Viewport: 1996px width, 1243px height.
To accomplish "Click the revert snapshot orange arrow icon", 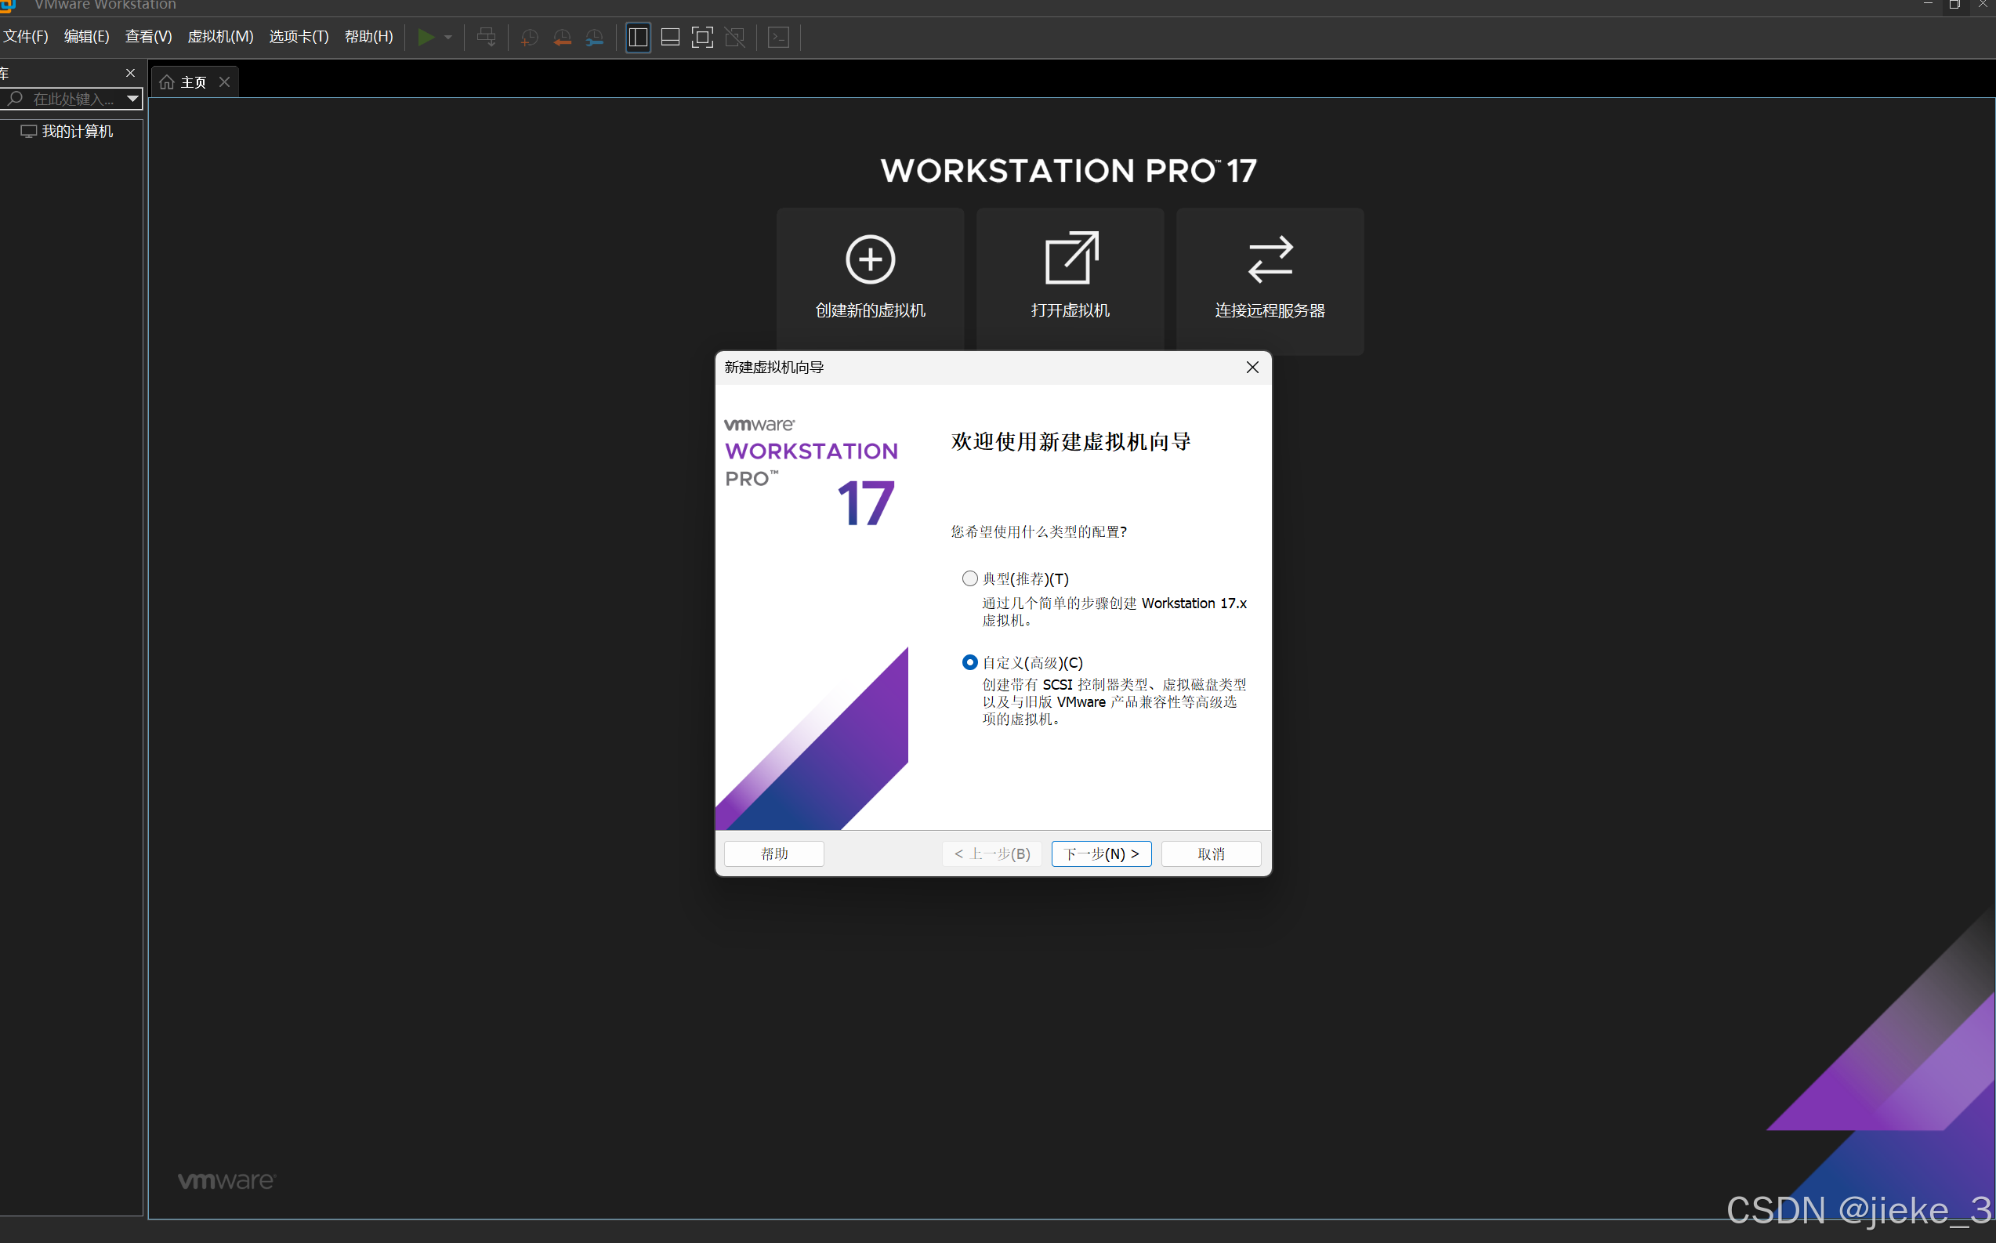I will 563,37.
